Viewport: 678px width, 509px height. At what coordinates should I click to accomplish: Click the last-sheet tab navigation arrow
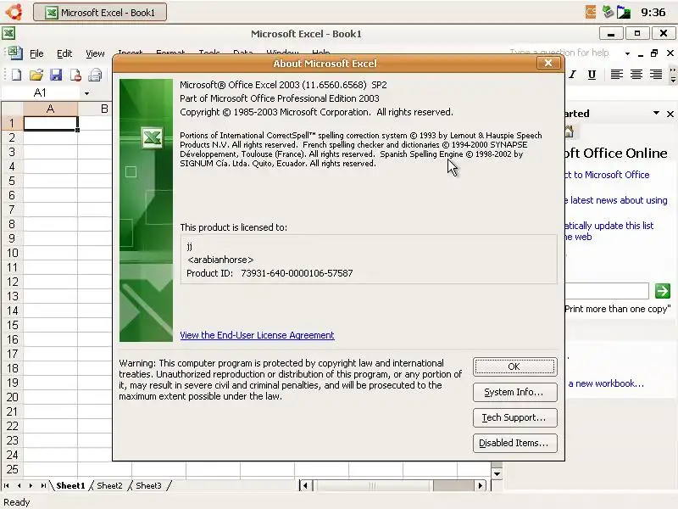pos(43,485)
